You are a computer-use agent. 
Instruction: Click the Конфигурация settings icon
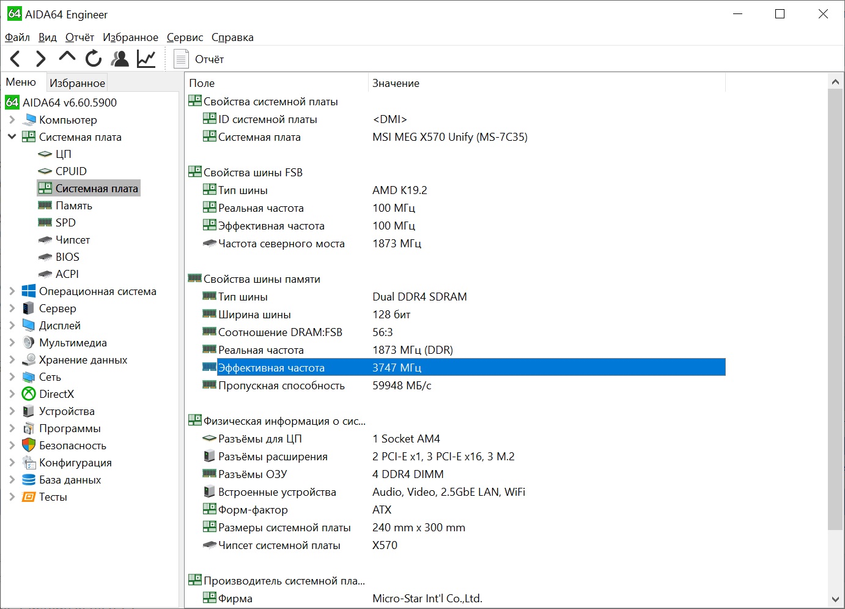29,463
